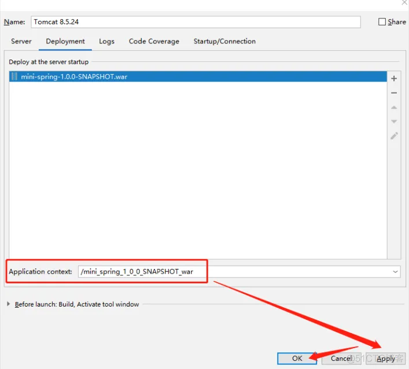Open the Application context dropdown arrow
The width and height of the screenshot is (409, 369).
tap(395, 272)
